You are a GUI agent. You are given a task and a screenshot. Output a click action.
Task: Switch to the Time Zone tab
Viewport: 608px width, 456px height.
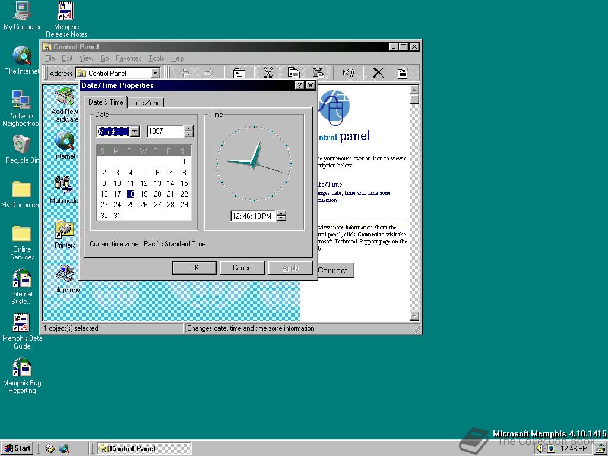[145, 102]
